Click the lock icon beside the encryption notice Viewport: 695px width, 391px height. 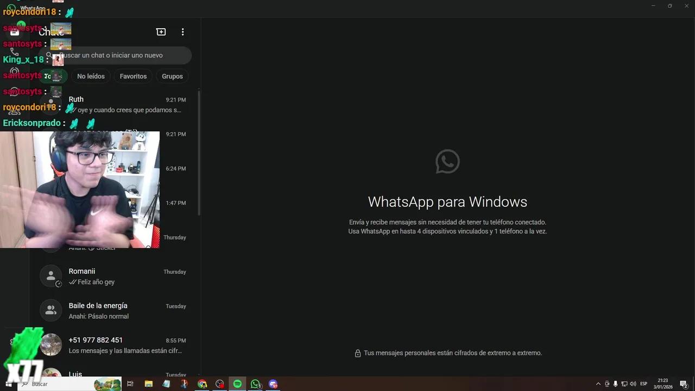(x=358, y=354)
